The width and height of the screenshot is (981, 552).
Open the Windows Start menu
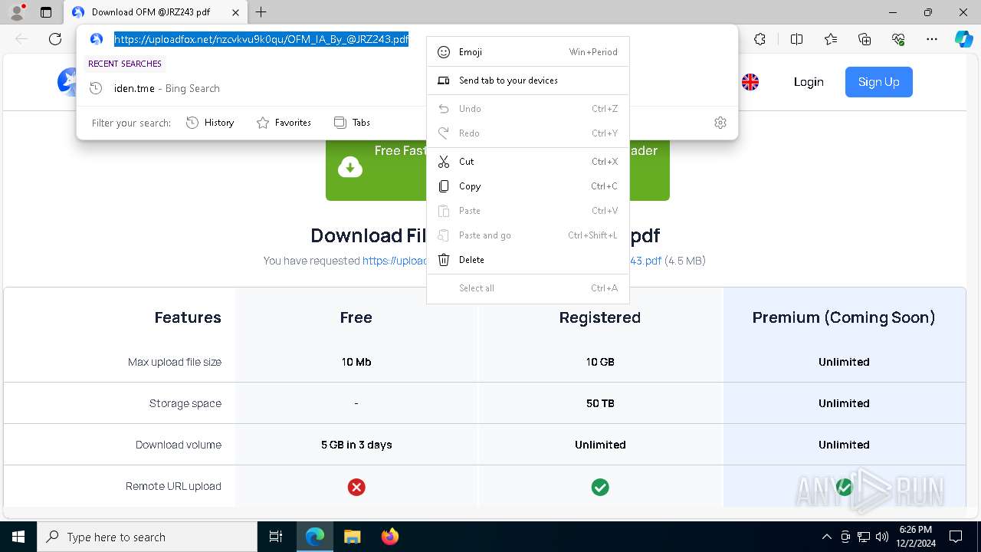(18, 537)
